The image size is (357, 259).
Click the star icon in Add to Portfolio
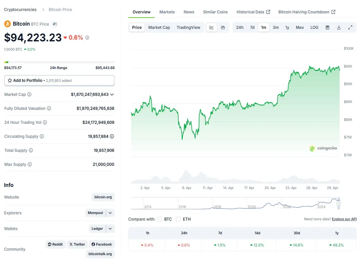[x=10, y=80]
